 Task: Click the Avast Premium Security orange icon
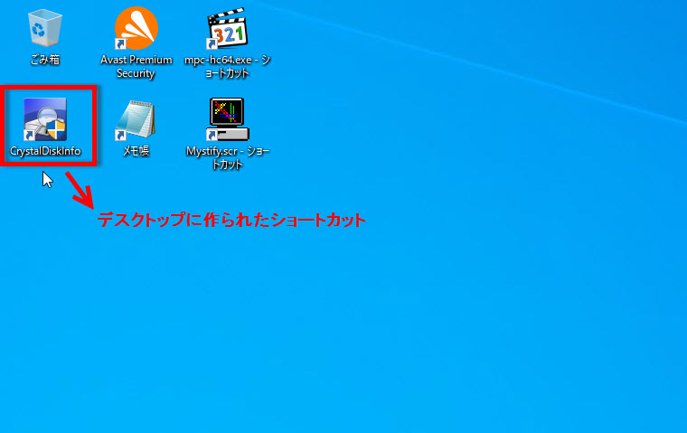pos(136,29)
